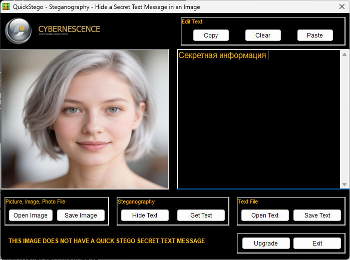The width and height of the screenshot is (350, 260).
Task: Copy the text with the Copy button
Action: pyautogui.click(x=211, y=35)
